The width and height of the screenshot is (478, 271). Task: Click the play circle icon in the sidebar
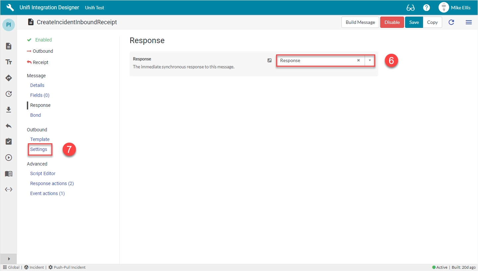(x=9, y=158)
